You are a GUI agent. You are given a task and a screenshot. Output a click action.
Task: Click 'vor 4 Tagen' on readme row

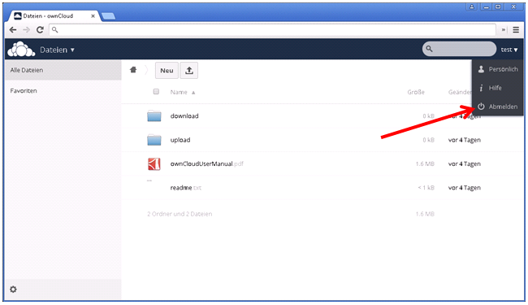[465, 188]
